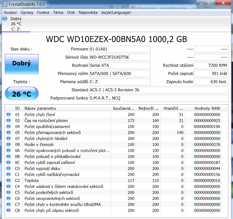Open the Jazyk(Language) menu
This screenshot has width=233, height=219.
pyautogui.click(x=116, y=13)
